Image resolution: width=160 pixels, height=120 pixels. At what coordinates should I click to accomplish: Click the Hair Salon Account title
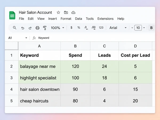click(x=35, y=12)
